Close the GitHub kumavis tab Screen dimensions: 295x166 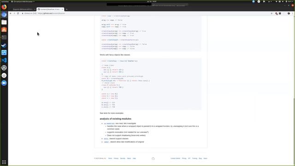point(62,9)
